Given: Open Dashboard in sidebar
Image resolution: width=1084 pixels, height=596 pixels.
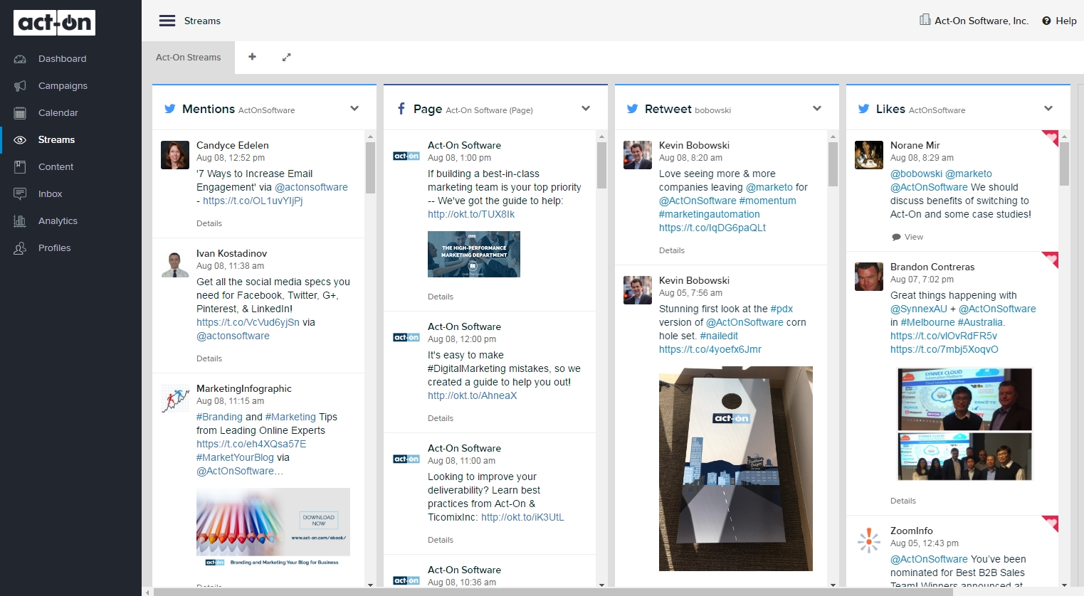Looking at the screenshot, I should coord(63,59).
